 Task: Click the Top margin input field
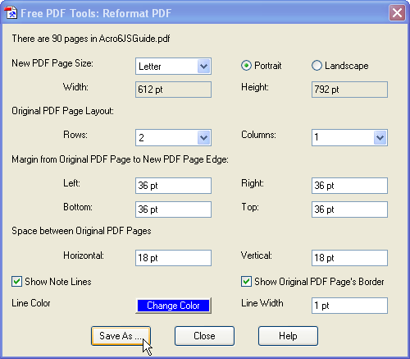349,209
